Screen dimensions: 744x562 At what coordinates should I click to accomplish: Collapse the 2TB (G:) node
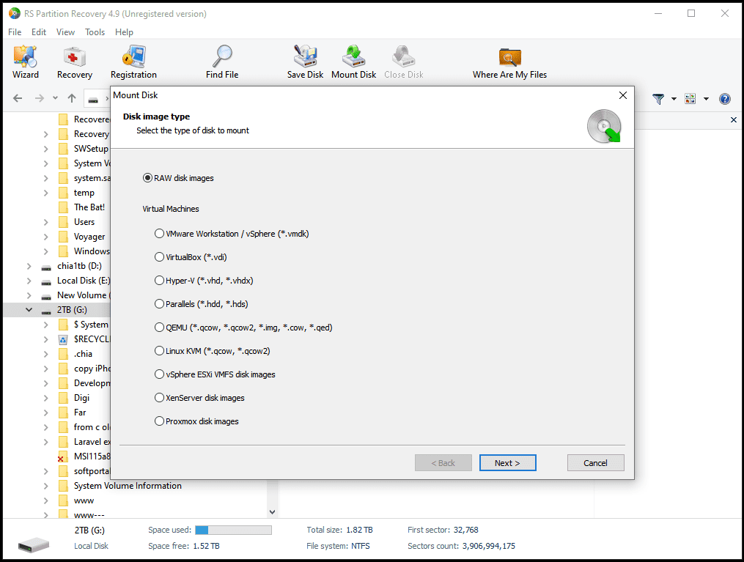(29, 310)
